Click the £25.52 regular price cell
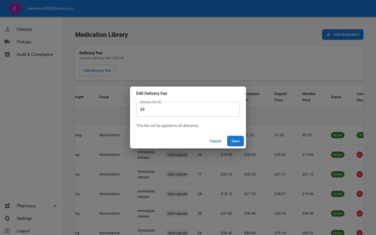376x235 pixels. tap(280, 155)
